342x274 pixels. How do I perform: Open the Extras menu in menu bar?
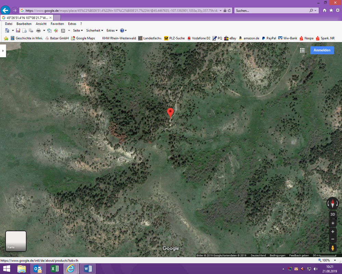[72, 24]
